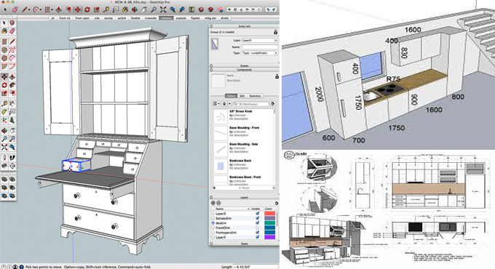Image resolution: width=495 pixels, height=269 pixels.
Task: Switch to the crowndet scene tab
Action: coord(151,18)
